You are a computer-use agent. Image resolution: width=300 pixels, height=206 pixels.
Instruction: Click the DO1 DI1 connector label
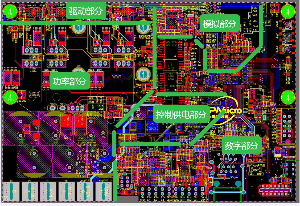(196, 199)
